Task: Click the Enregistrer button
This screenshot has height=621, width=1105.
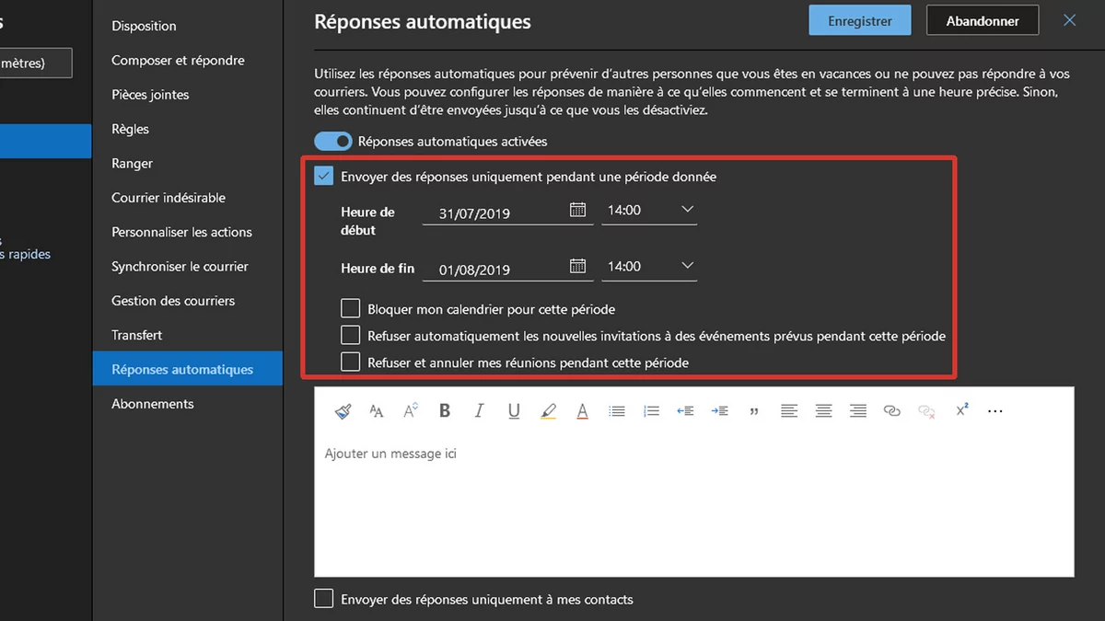Action: pos(859,20)
